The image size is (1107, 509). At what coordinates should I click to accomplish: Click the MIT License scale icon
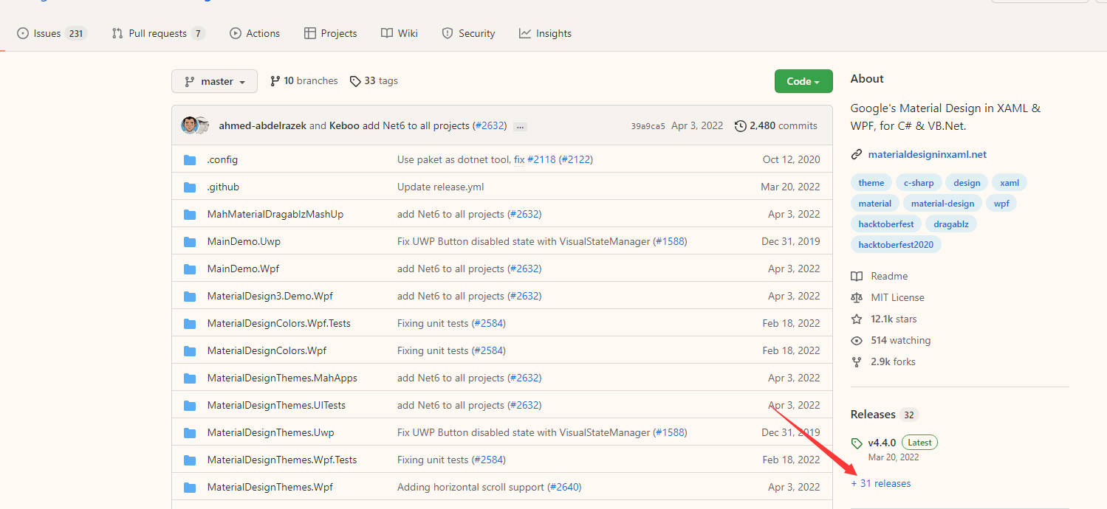click(857, 298)
